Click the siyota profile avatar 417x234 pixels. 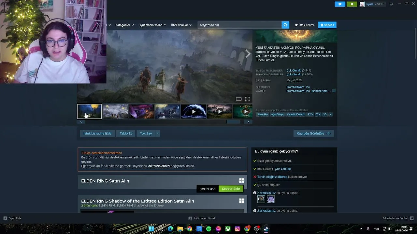click(x=362, y=4)
